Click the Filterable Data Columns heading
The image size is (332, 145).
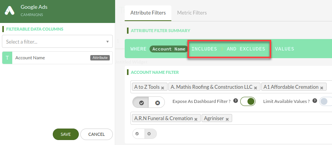pyautogui.click(x=35, y=29)
